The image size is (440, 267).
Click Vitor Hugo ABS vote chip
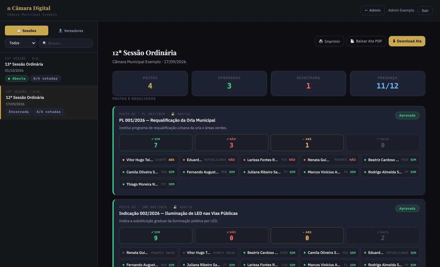148,160
